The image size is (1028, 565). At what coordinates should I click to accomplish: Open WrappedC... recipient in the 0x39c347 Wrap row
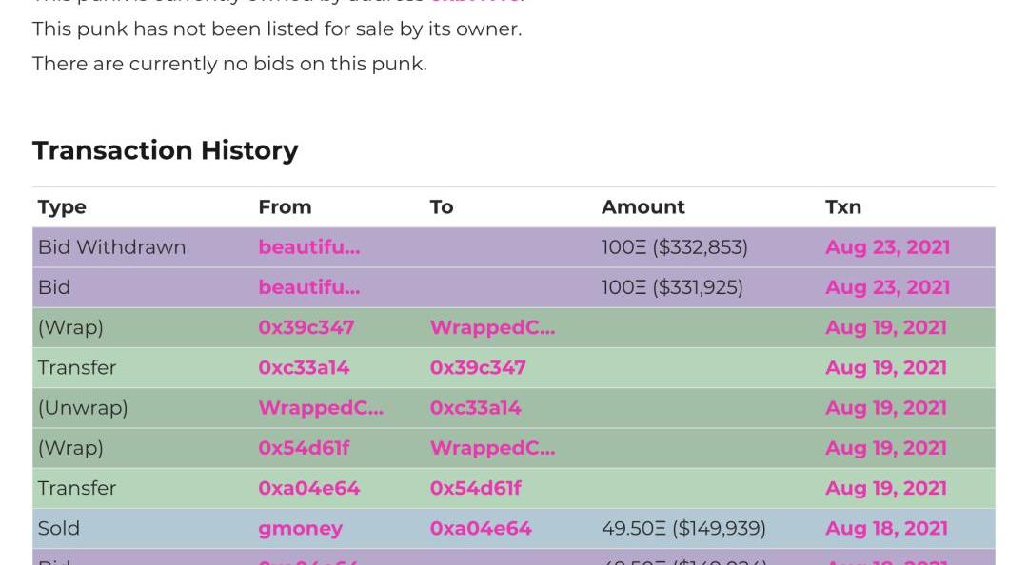point(492,327)
